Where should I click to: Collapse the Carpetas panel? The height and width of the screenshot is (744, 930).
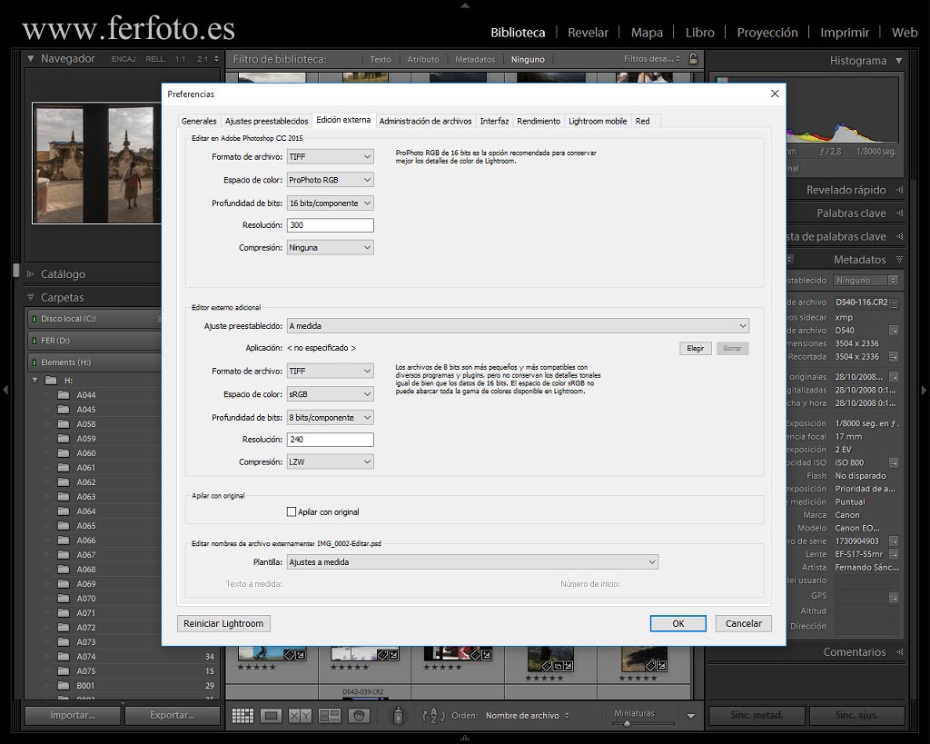30,297
